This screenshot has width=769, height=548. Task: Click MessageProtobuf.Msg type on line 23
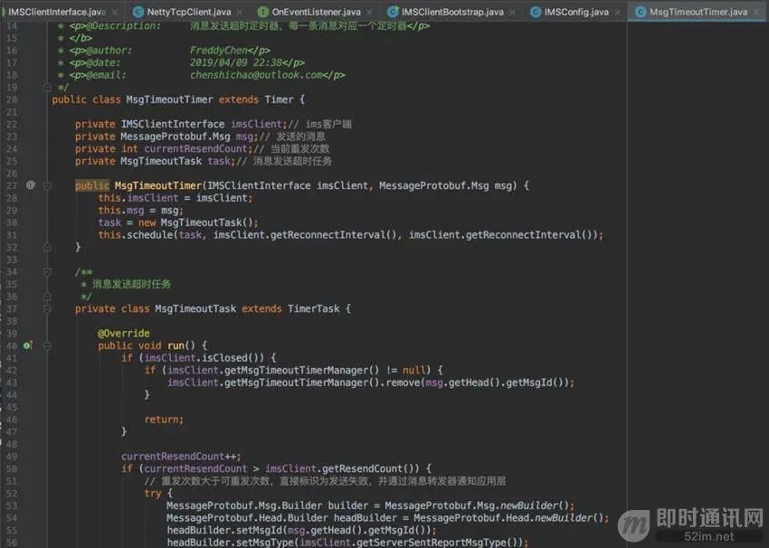pyautogui.click(x=176, y=137)
